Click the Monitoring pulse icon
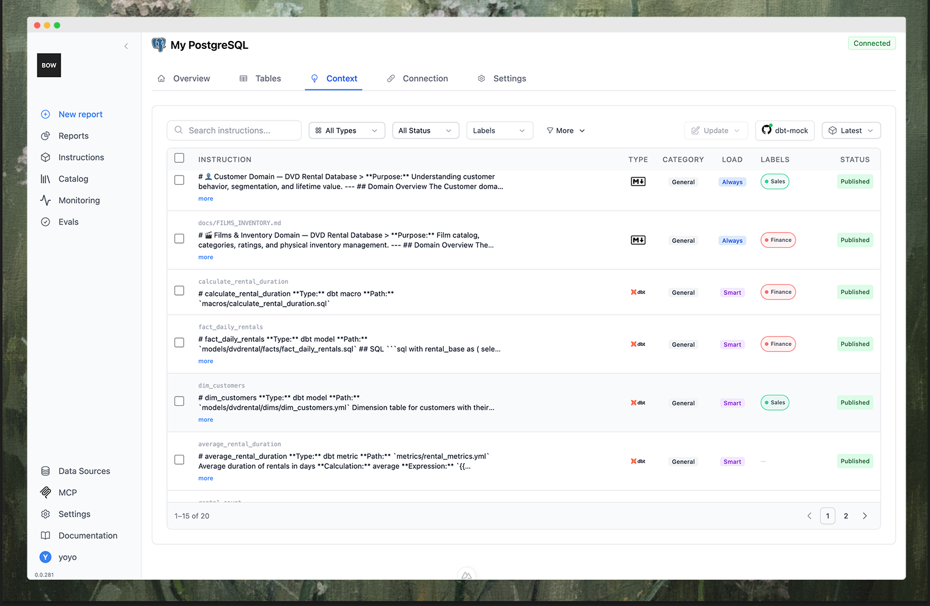The width and height of the screenshot is (930, 606). (45, 200)
